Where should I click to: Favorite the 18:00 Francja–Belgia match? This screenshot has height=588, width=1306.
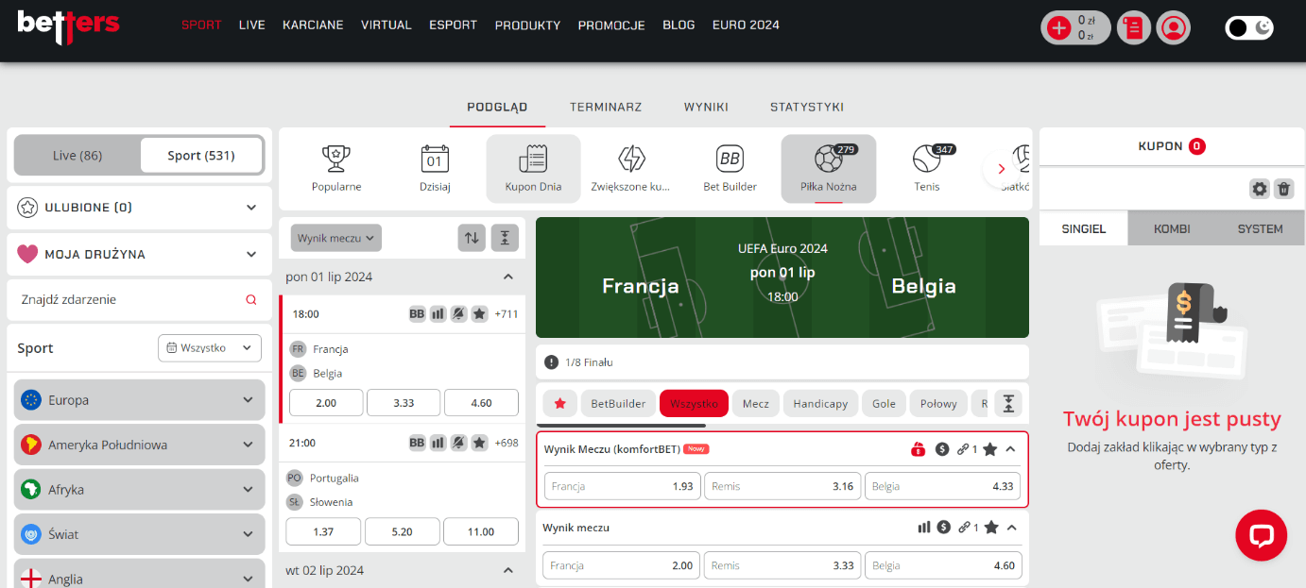pos(479,313)
